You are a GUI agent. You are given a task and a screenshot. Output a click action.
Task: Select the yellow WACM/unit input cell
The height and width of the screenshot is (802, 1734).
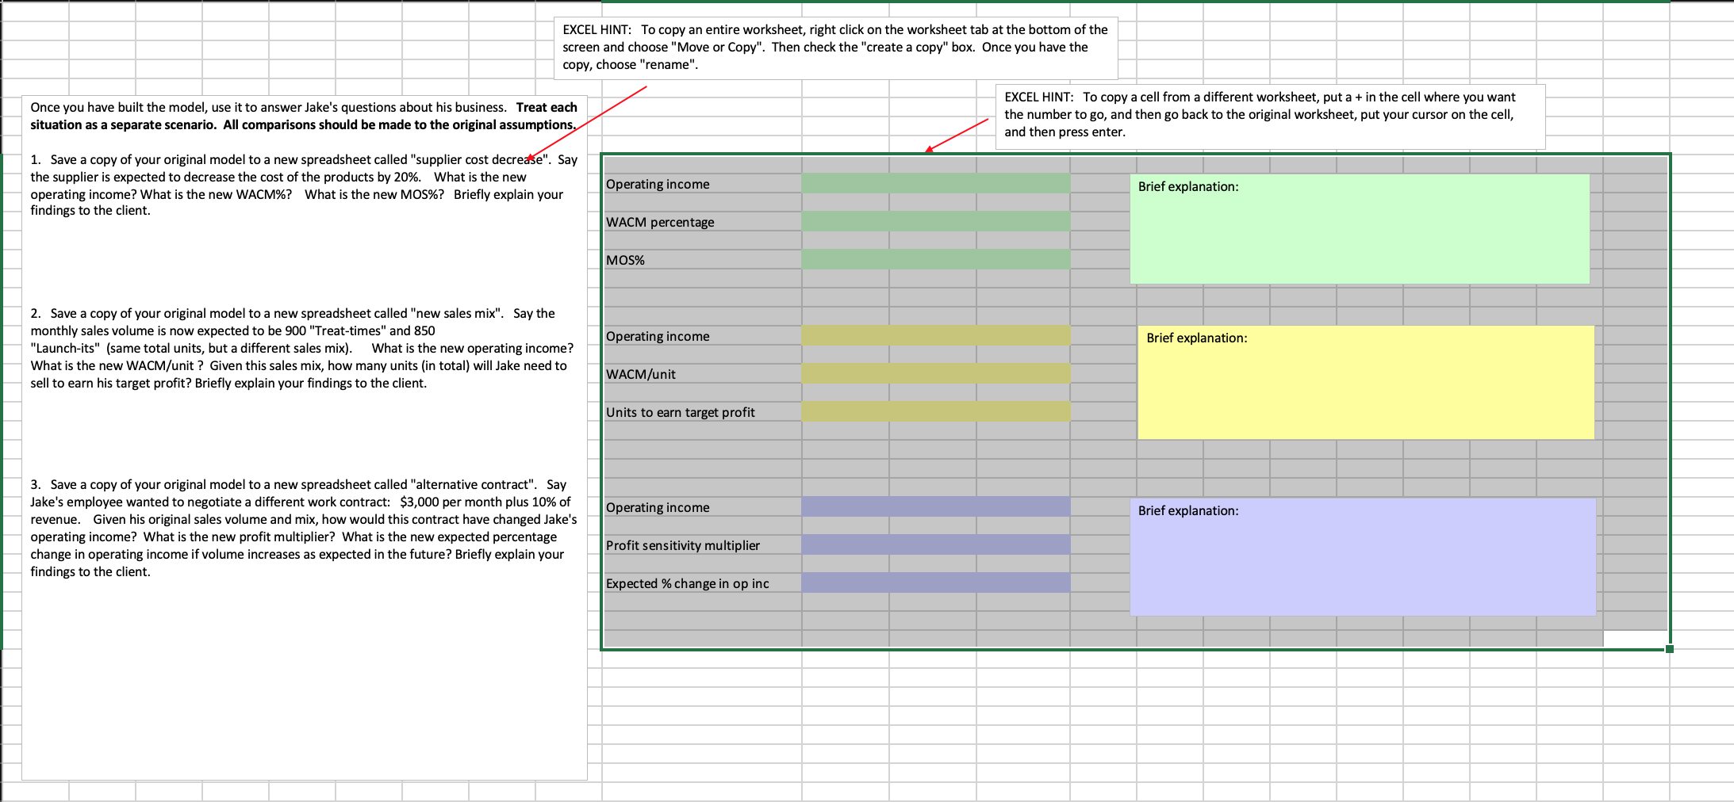pos(936,373)
